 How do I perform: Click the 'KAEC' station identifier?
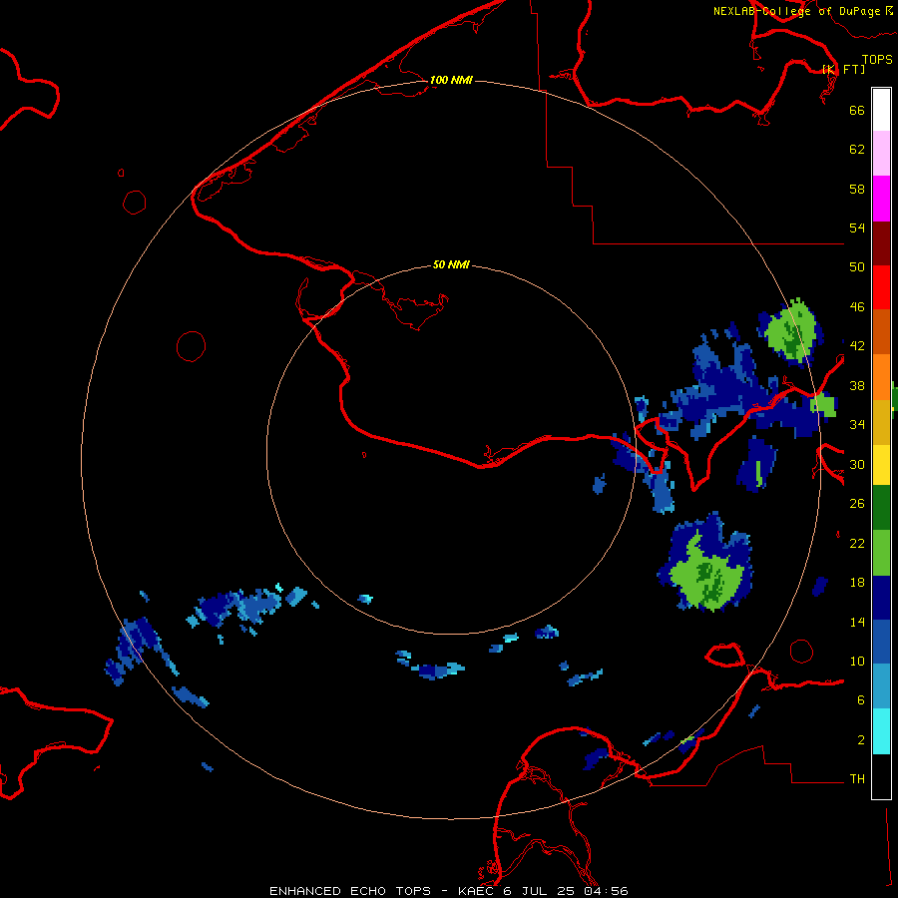click(477, 891)
